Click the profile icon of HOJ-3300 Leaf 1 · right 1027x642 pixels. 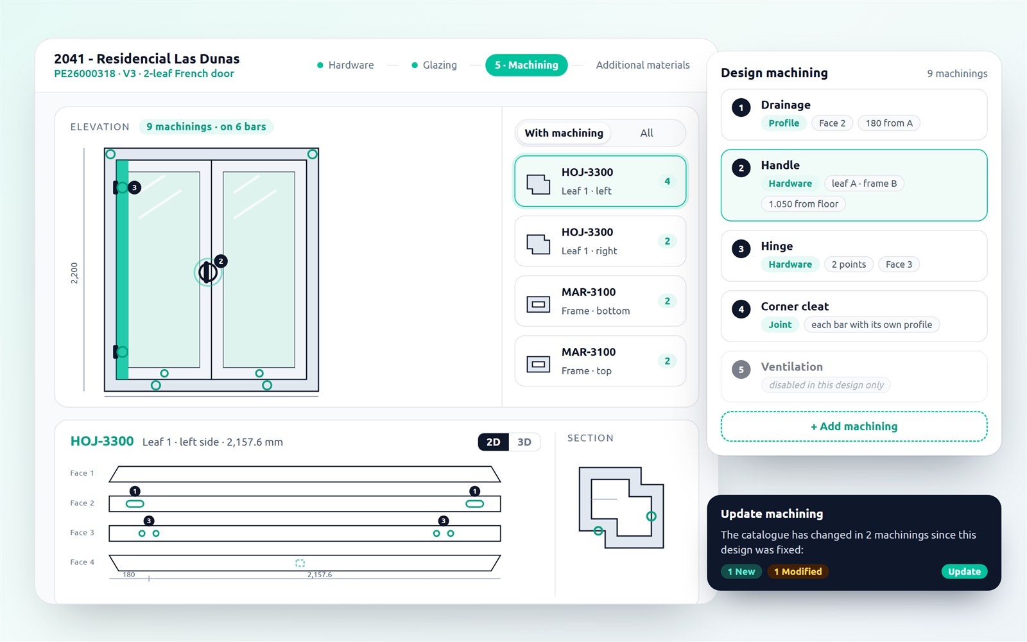(x=538, y=244)
